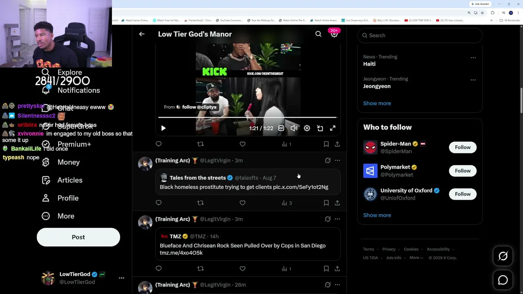Open more options for Jeongyeon trend
The height and width of the screenshot is (294, 523).
tap(473, 80)
